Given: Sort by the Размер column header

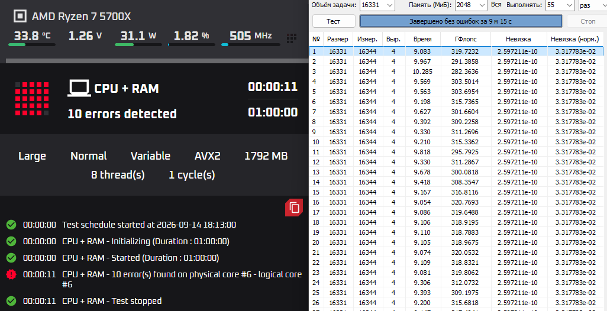Looking at the screenshot, I should click(338, 39).
